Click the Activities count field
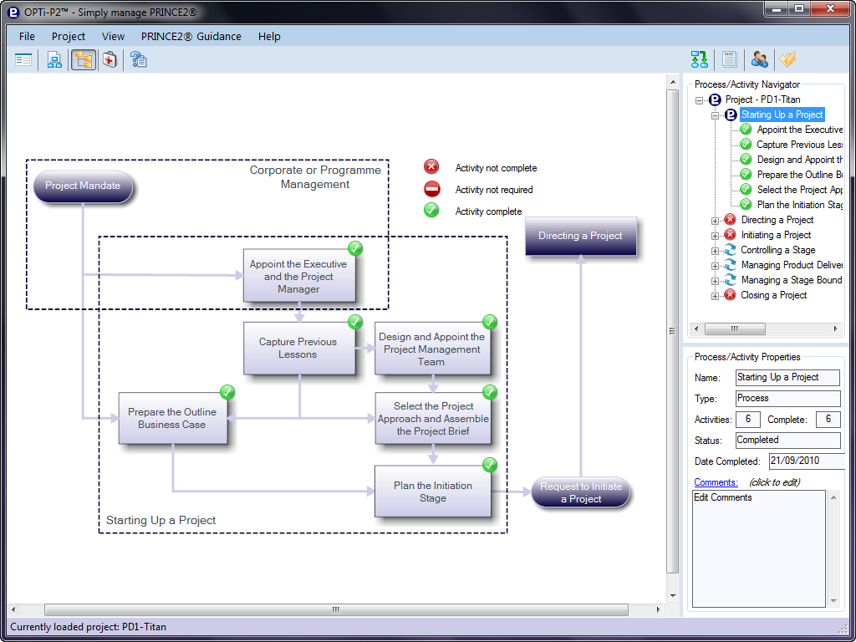856x642 pixels. point(748,420)
